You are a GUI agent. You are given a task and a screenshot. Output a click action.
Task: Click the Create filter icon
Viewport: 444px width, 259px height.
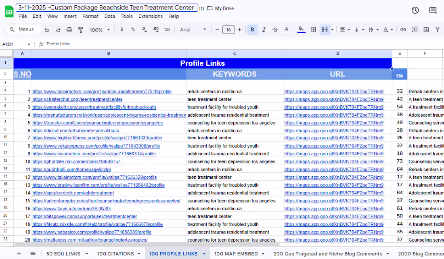point(437,29)
